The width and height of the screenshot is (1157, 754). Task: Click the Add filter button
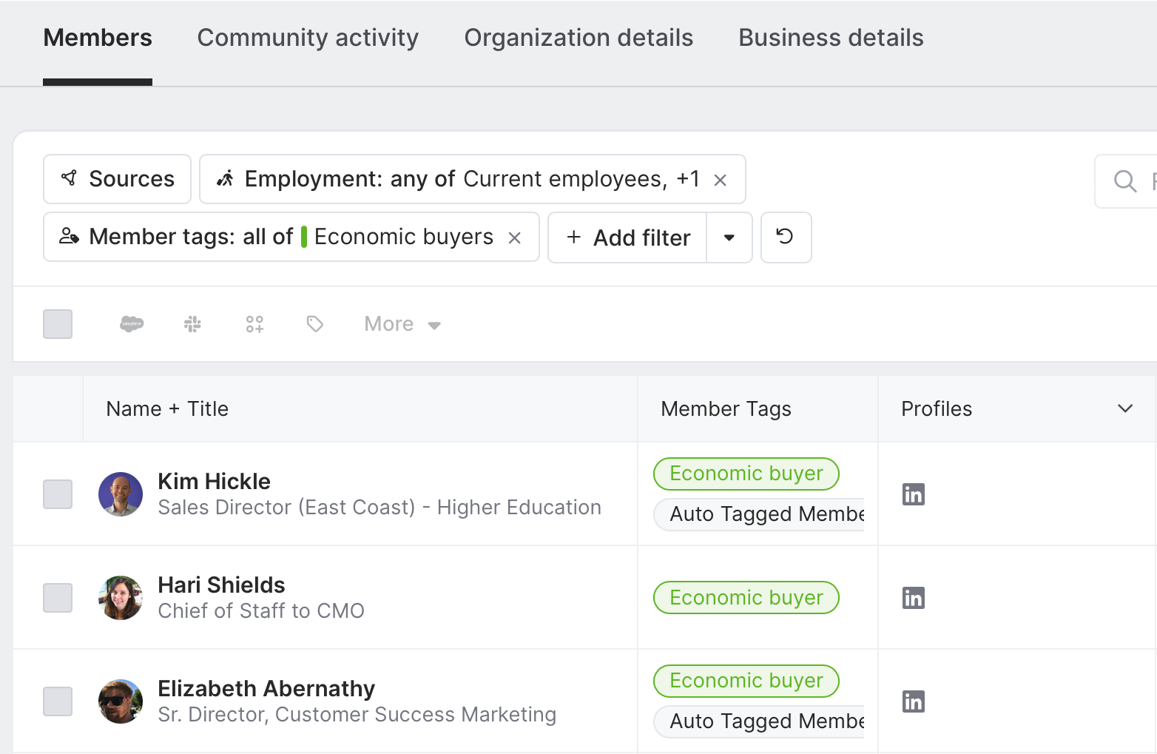[628, 238]
